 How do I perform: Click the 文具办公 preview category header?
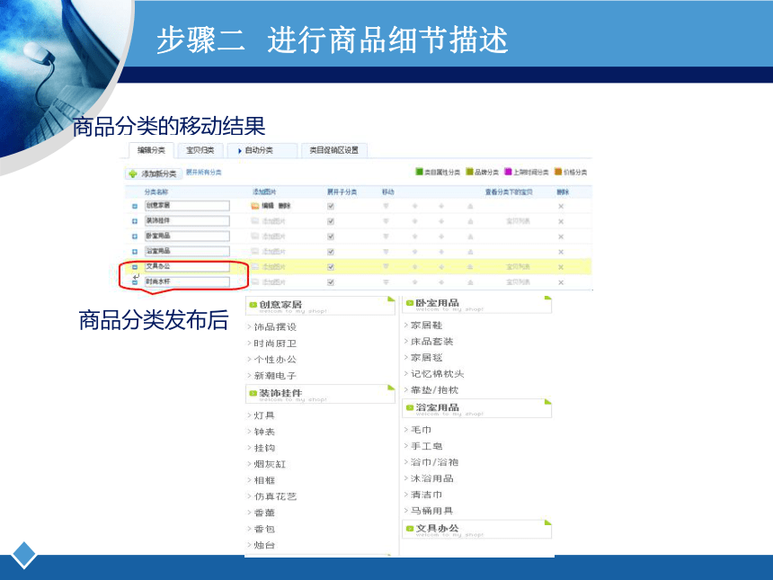point(476,530)
